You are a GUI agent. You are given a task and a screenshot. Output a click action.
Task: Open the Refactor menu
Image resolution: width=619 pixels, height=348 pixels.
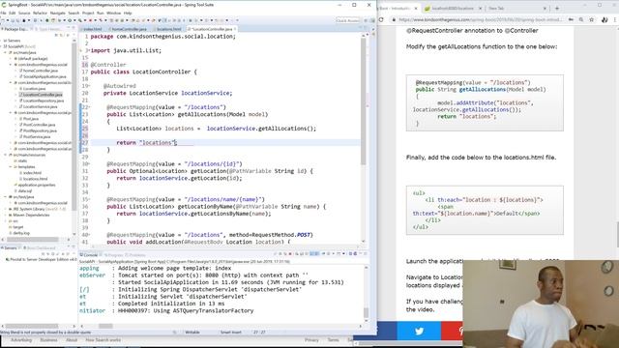(x=40, y=13)
